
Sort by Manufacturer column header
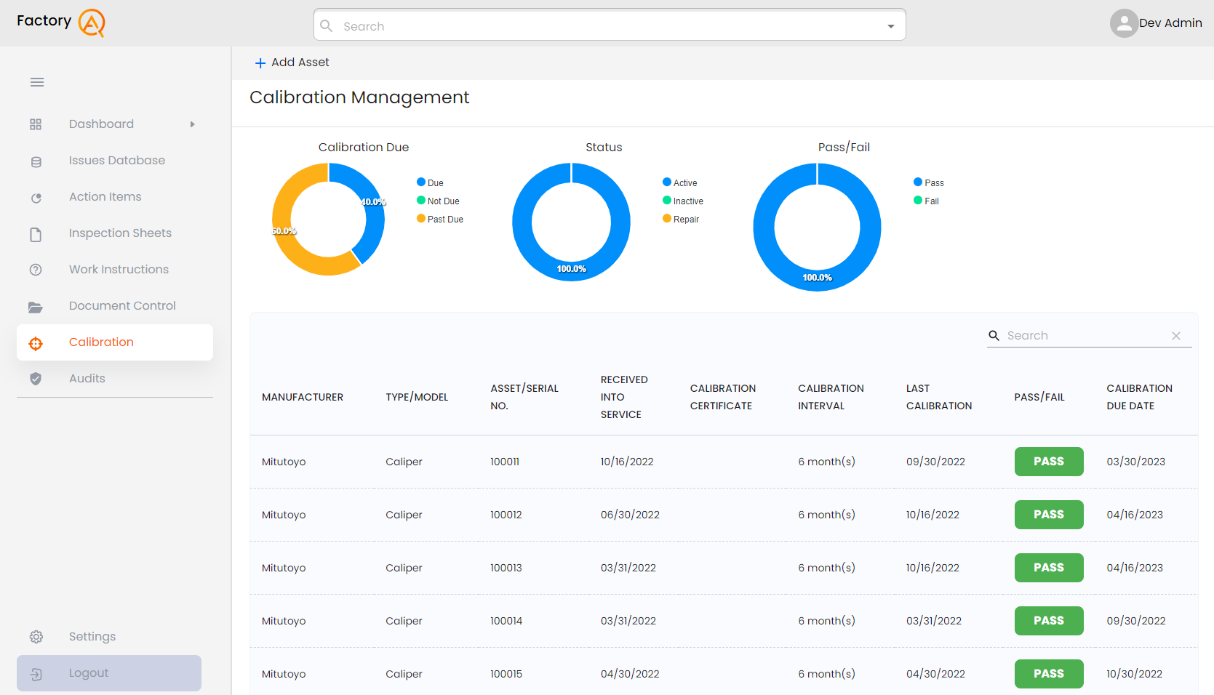click(303, 397)
